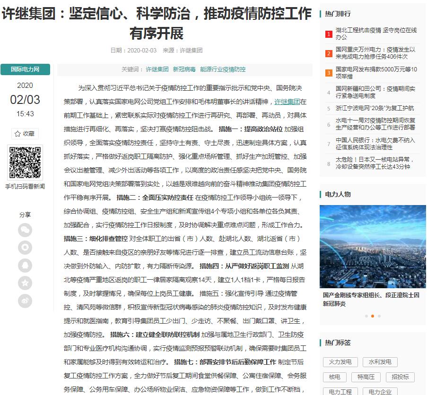Open the caption link 国产金刚线专家组长、段正澄院士因新冠肺炎
Screen dimensions: 427x395
click(371, 299)
